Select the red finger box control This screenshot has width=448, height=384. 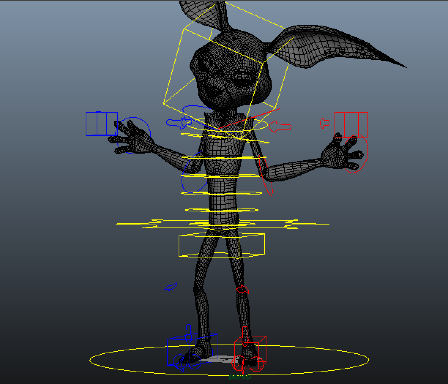point(351,125)
